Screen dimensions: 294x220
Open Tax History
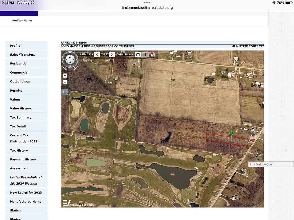point(26,150)
